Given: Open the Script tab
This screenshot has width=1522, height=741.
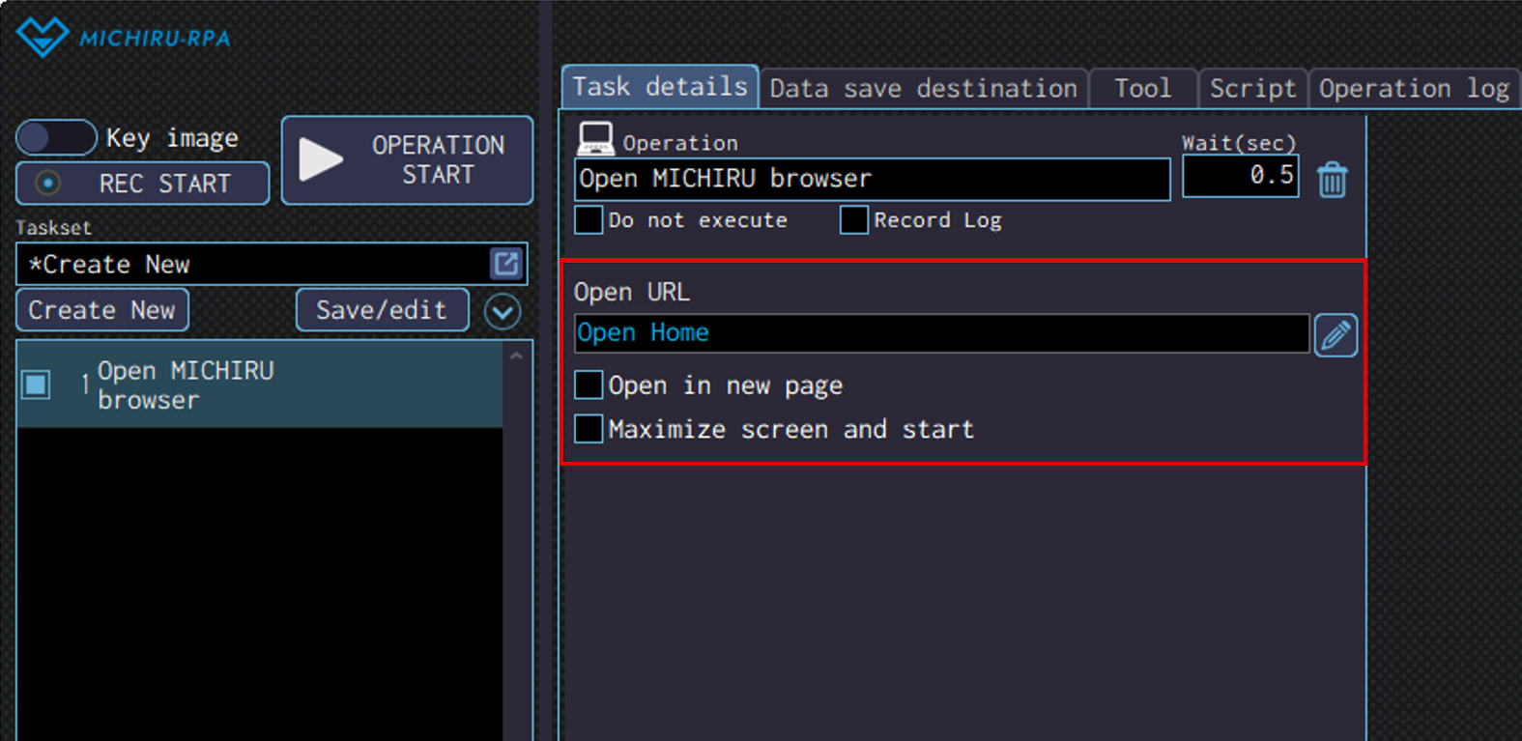Looking at the screenshot, I should [x=1252, y=89].
